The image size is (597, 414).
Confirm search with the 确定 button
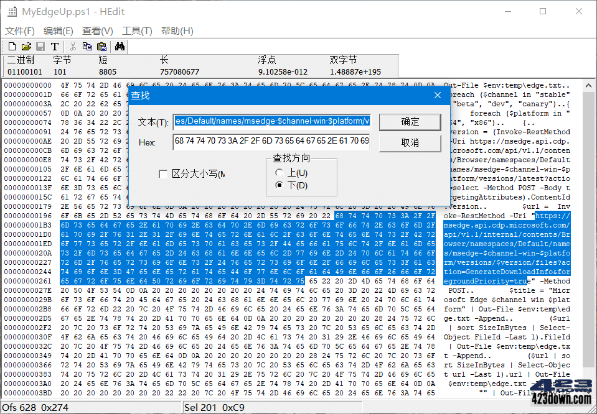click(x=410, y=122)
